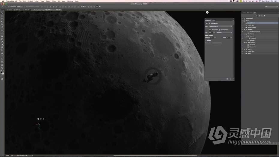The height and width of the screenshot is (157, 279).
Task: Select the Eraser tool
Action: pos(2,42)
